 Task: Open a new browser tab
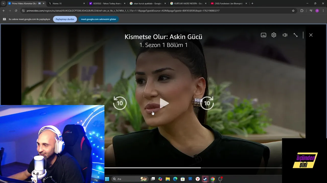[252, 4]
